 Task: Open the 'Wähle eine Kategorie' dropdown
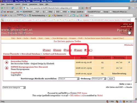(x=14, y=88)
